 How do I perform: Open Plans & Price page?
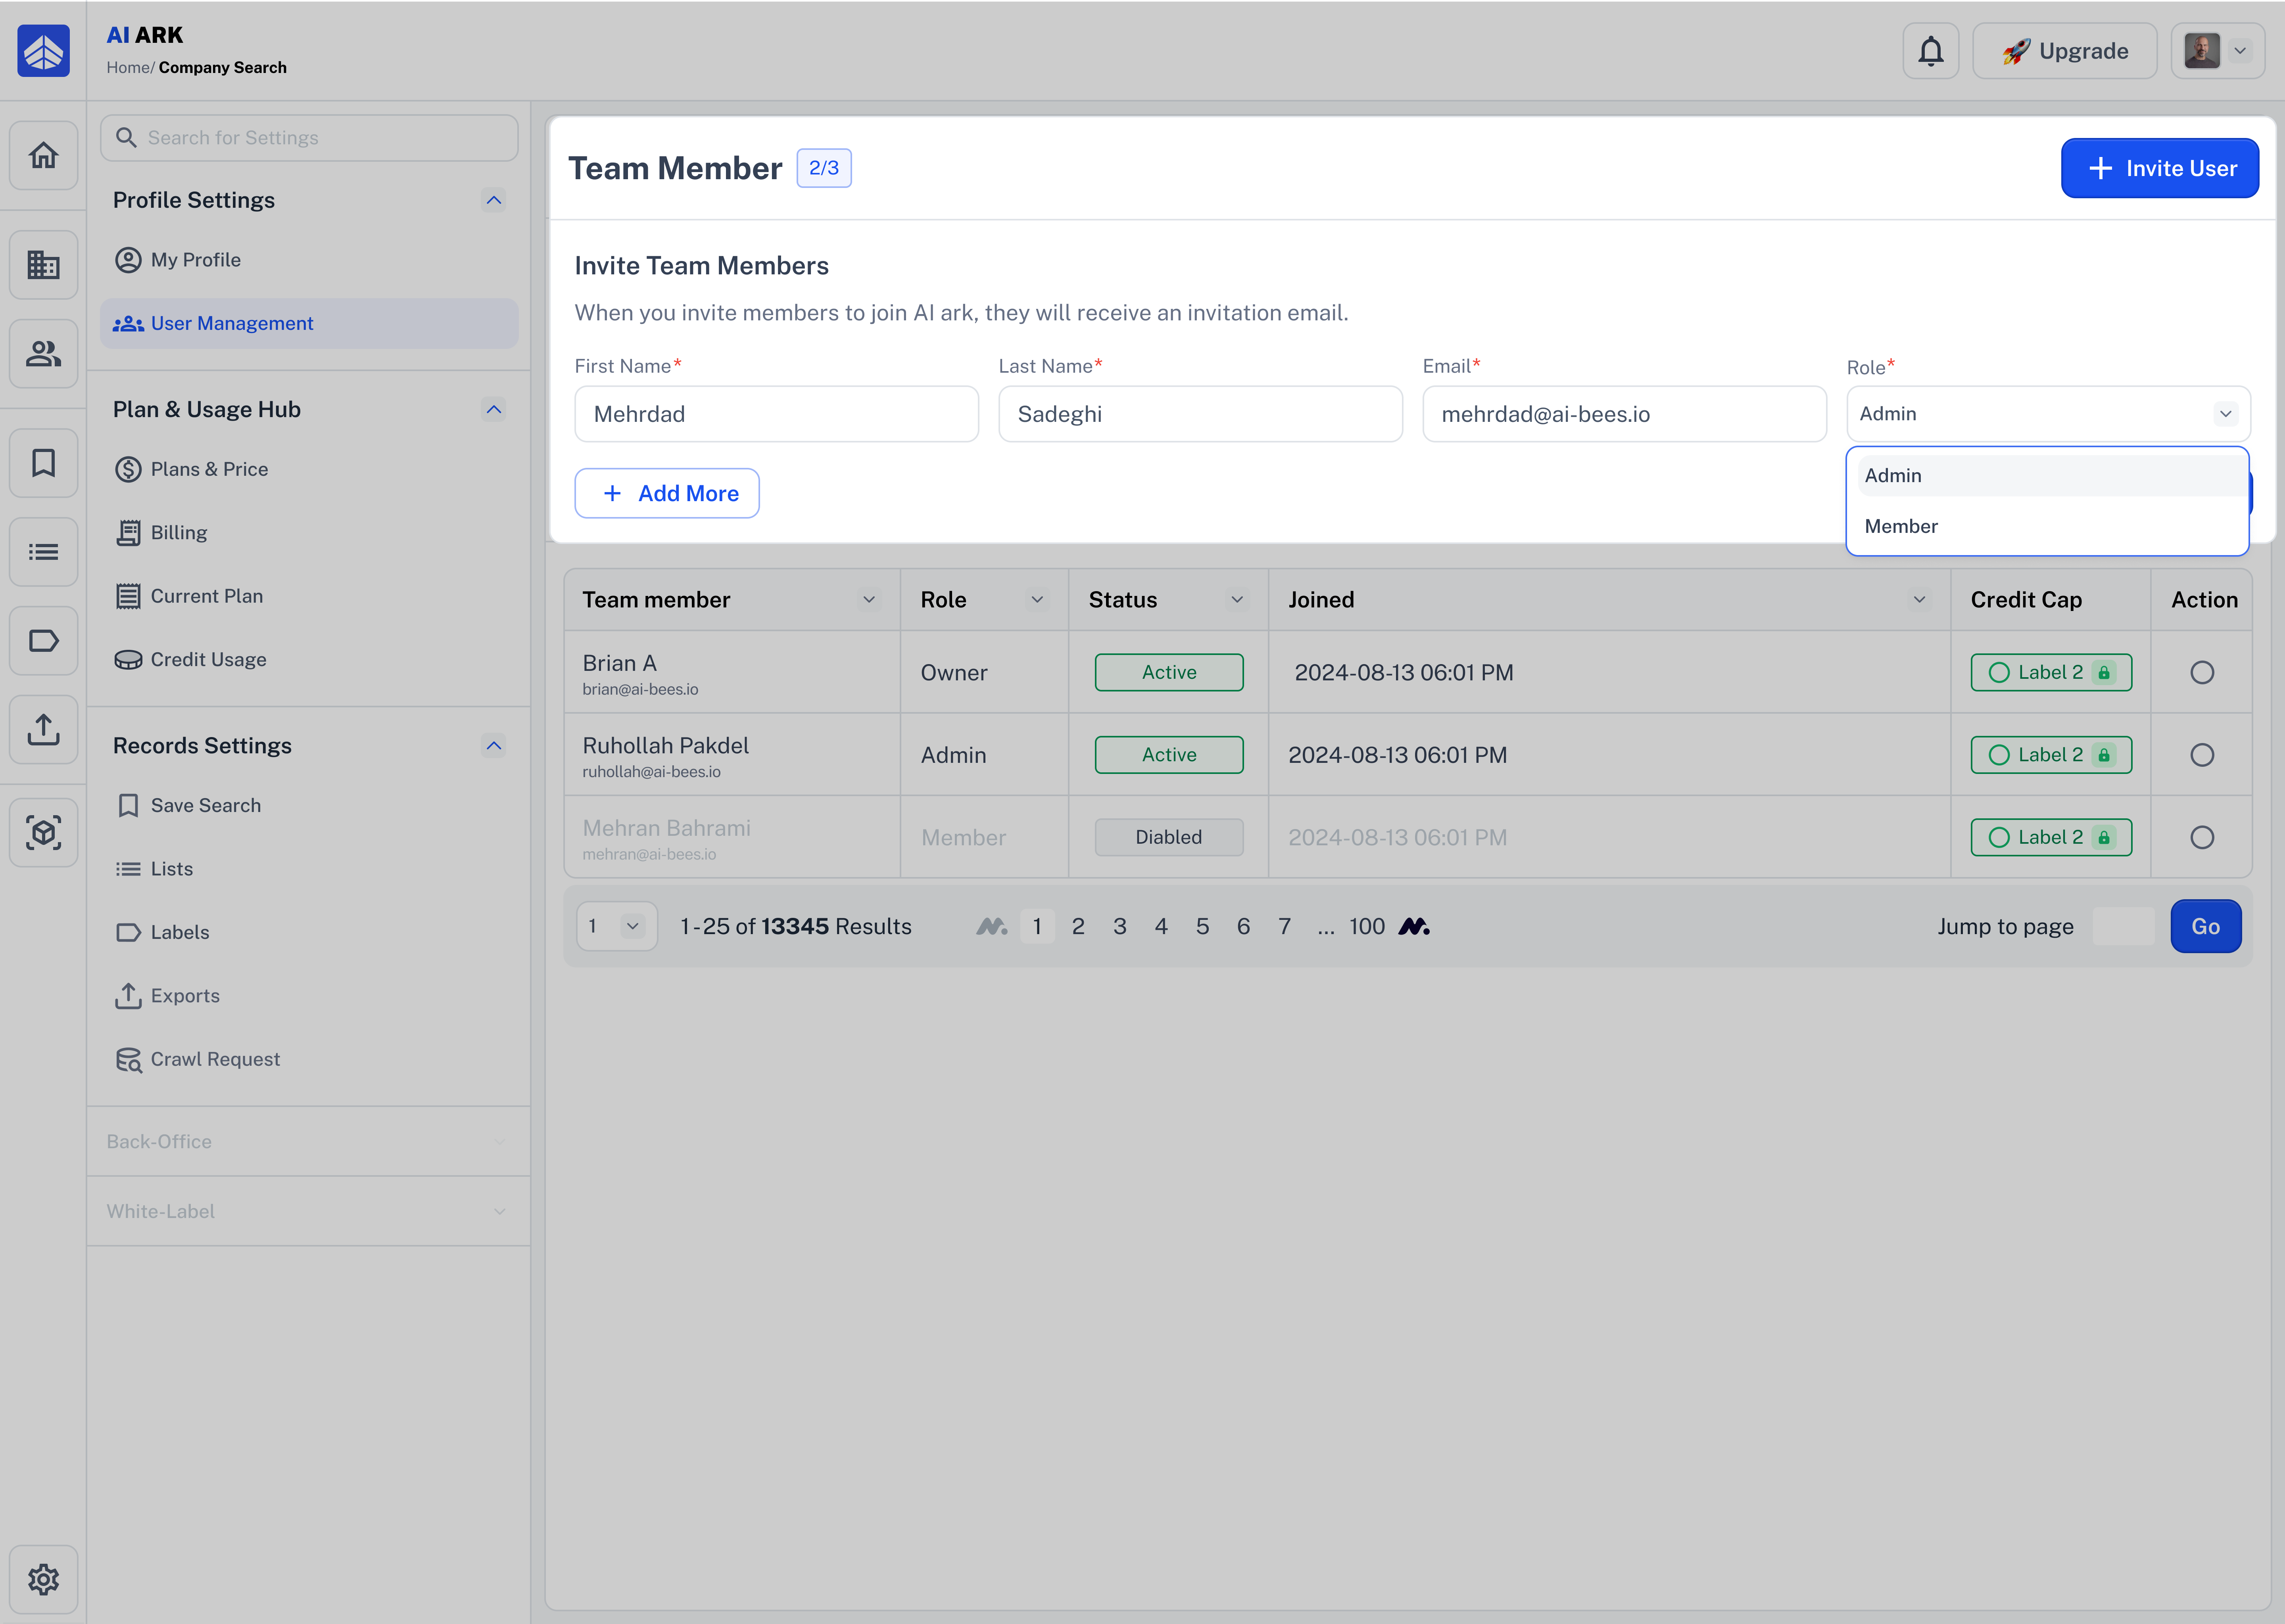click(x=309, y=469)
